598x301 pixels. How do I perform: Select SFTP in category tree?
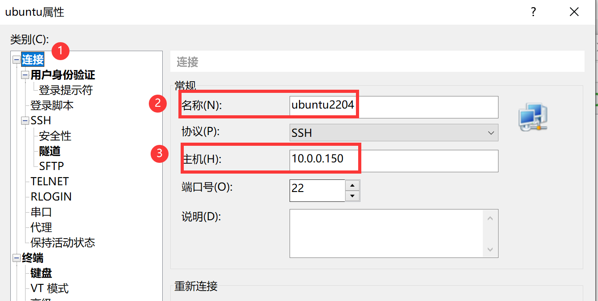(52, 166)
